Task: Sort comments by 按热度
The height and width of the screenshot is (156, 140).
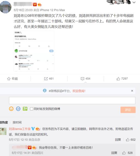Action: pyautogui.click(x=4, y=122)
